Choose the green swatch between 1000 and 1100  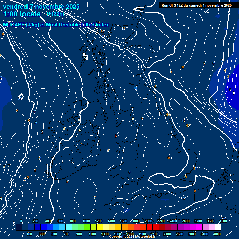tap(87, 227)
